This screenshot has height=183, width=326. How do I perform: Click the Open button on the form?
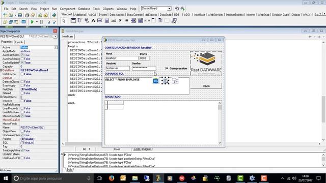click(x=206, y=86)
